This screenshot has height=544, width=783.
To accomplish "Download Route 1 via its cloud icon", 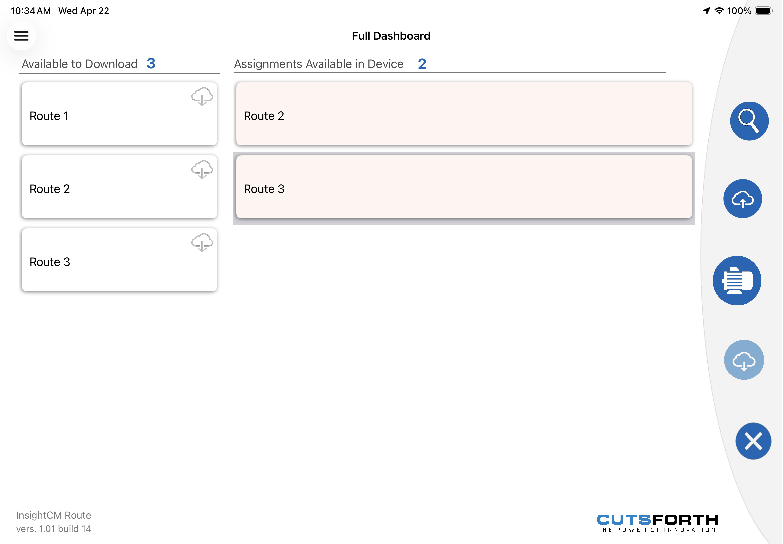I will (202, 97).
